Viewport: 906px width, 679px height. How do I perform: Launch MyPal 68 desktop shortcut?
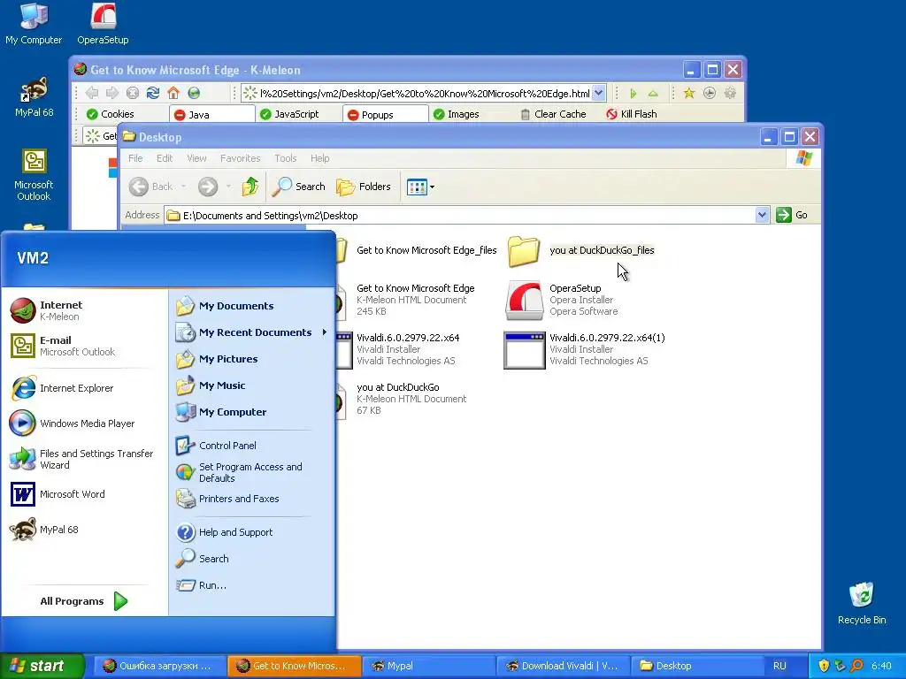click(34, 96)
